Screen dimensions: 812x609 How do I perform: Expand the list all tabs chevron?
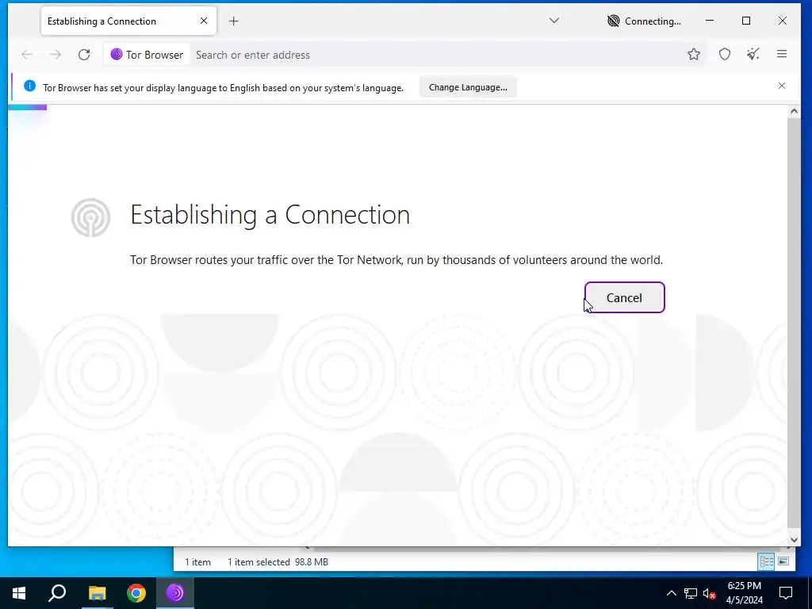click(x=554, y=21)
